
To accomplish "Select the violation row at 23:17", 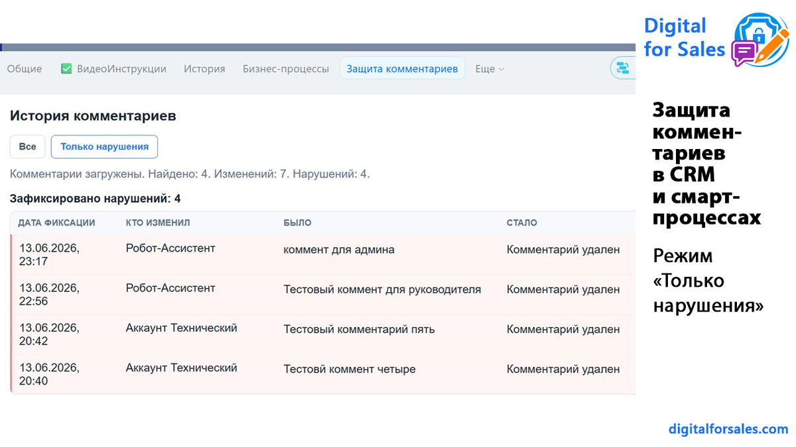I will (x=323, y=255).
